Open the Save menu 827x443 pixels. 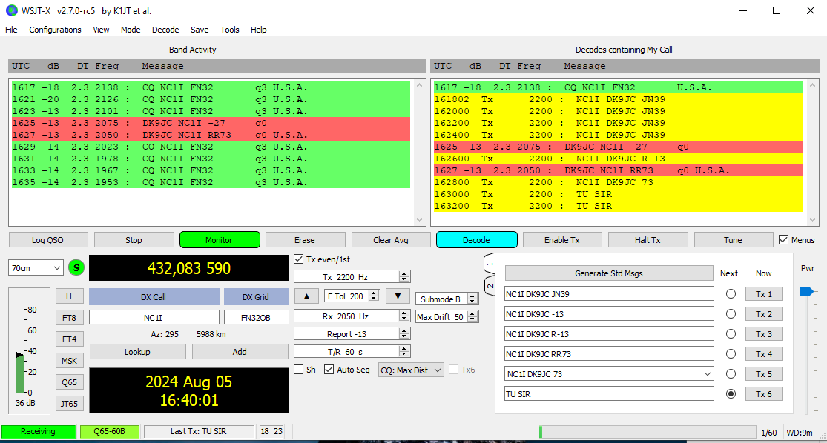[x=200, y=30]
